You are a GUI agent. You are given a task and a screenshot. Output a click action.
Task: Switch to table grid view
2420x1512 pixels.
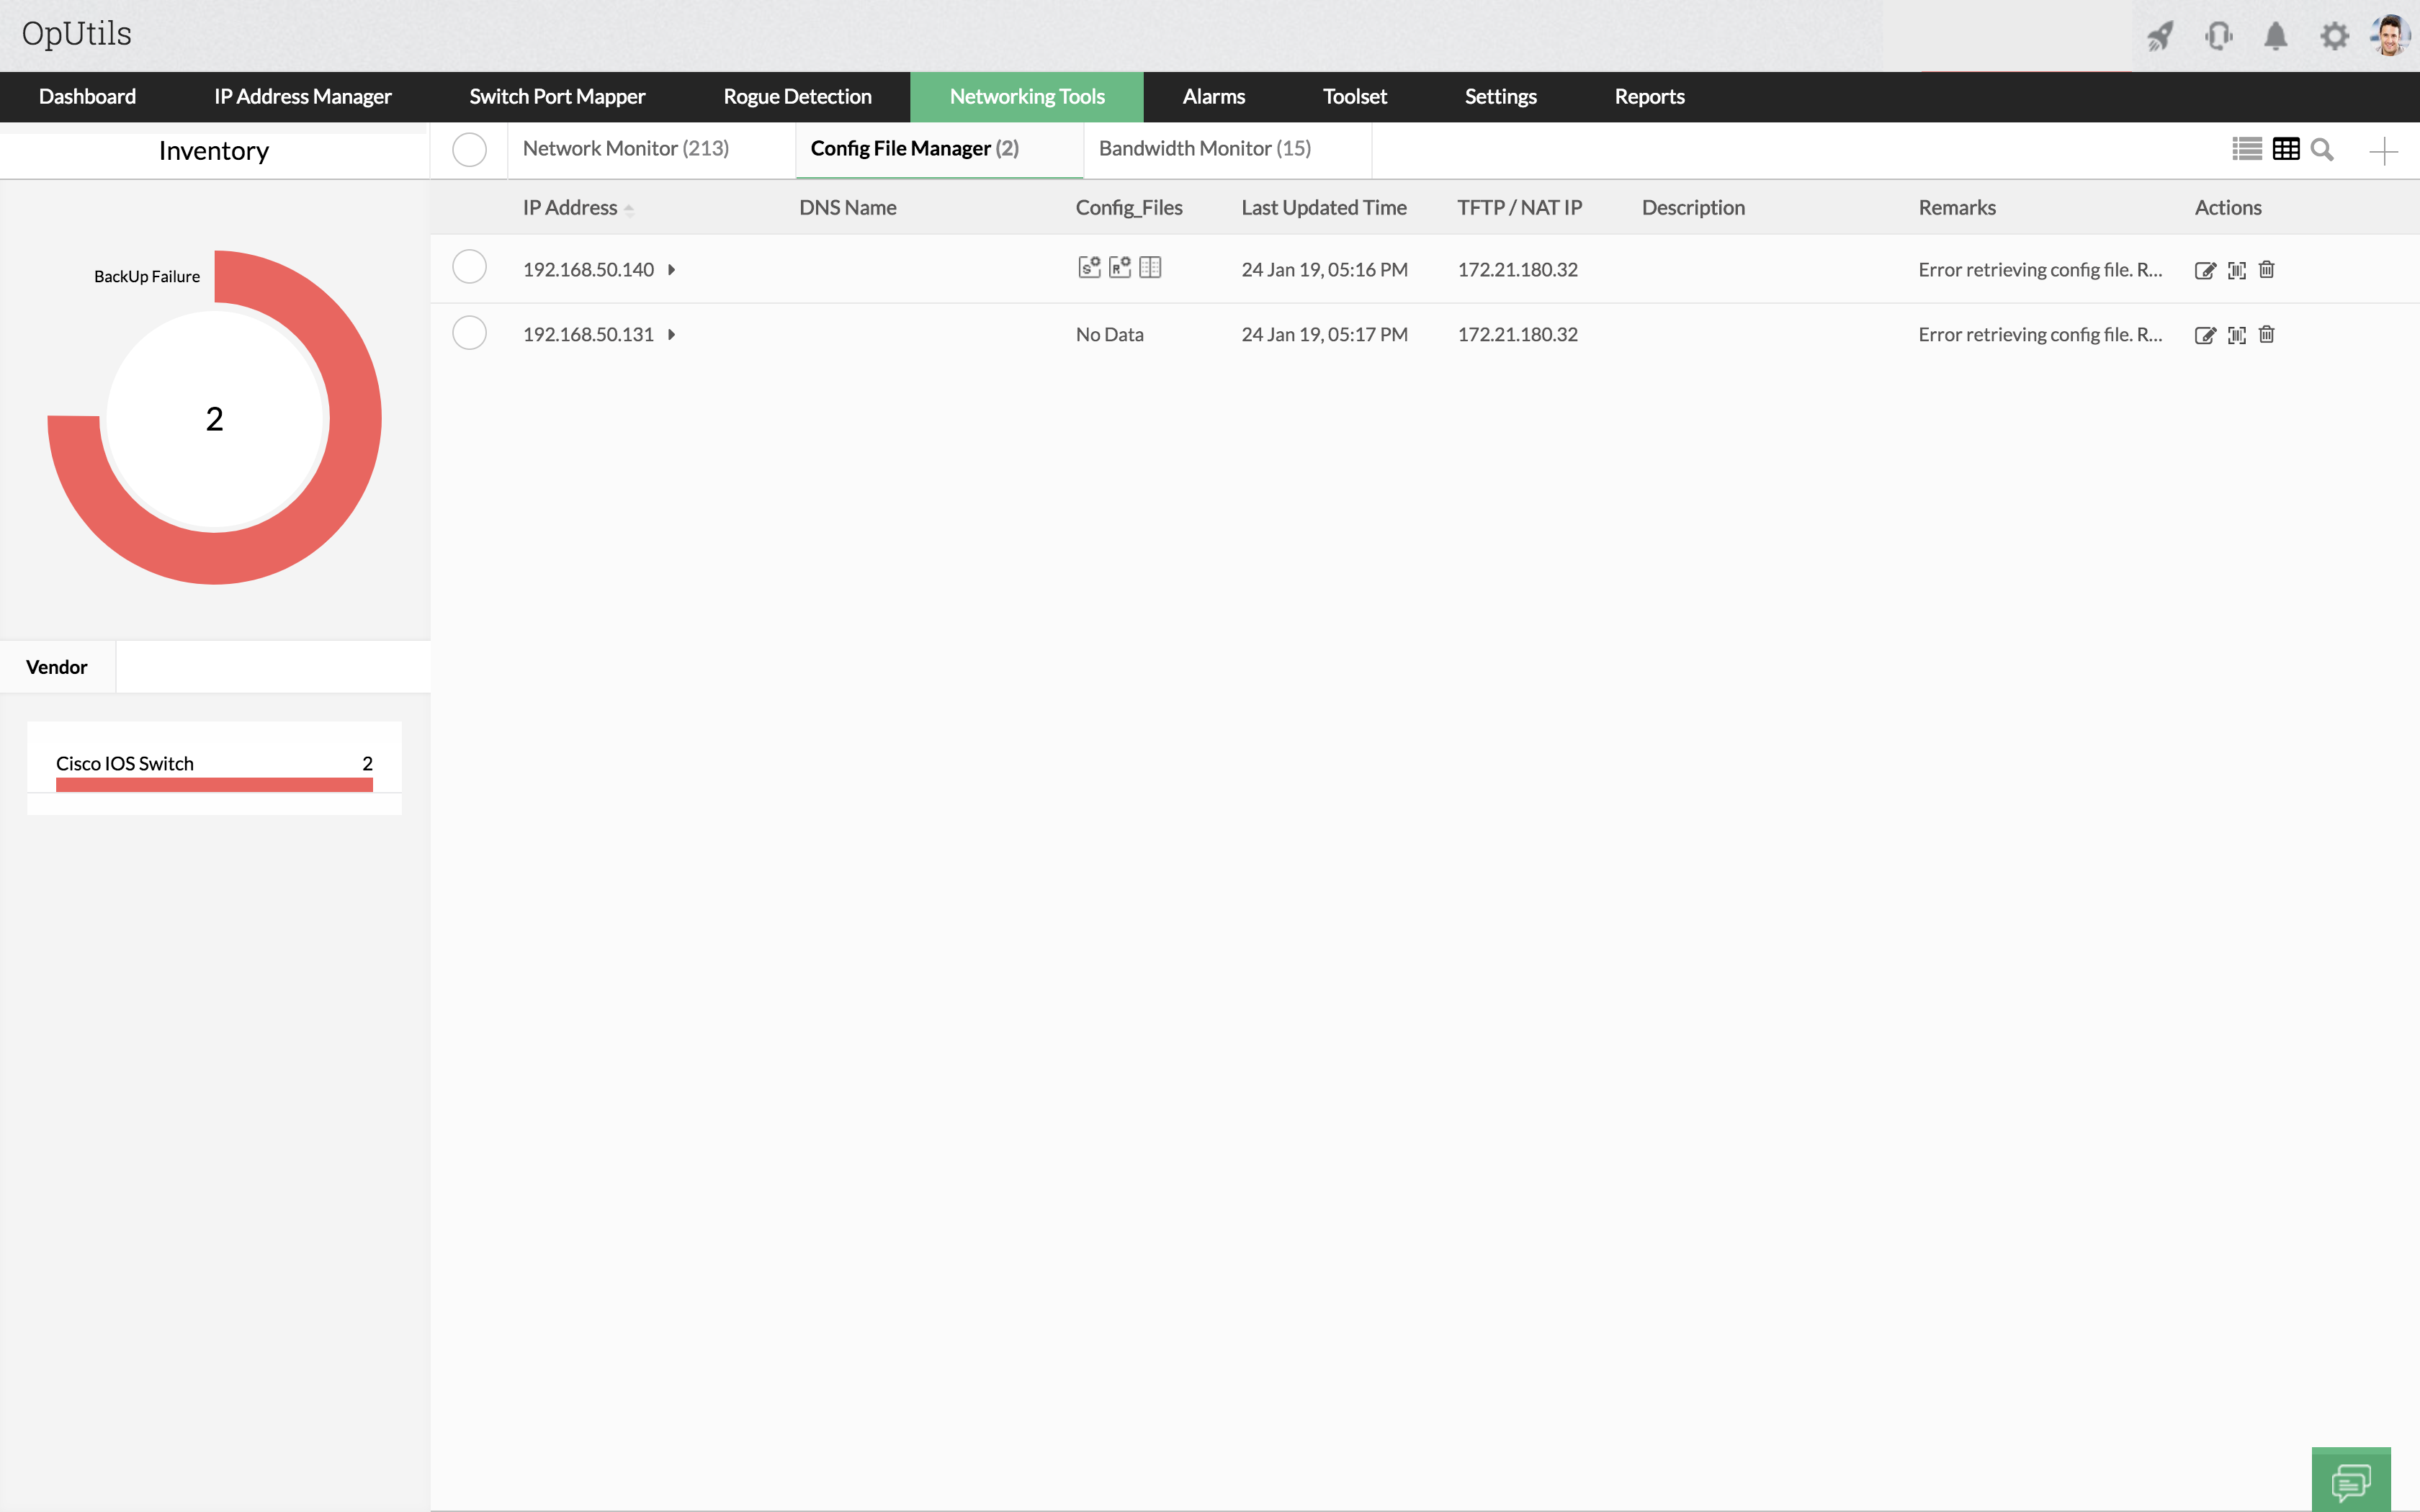2285,150
